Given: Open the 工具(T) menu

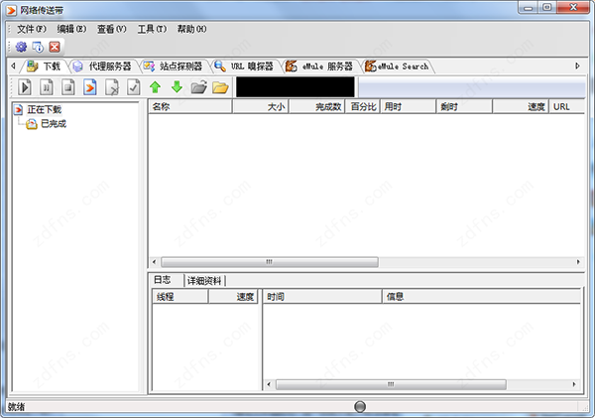Looking at the screenshot, I should tap(152, 29).
